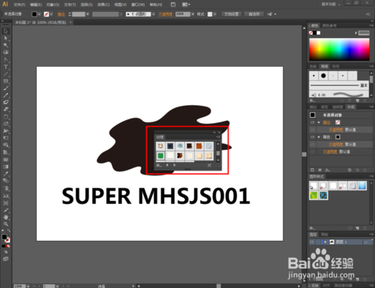Collapse the 描边 stroke row in appearance panel
375x288 pixels.
[319, 122]
